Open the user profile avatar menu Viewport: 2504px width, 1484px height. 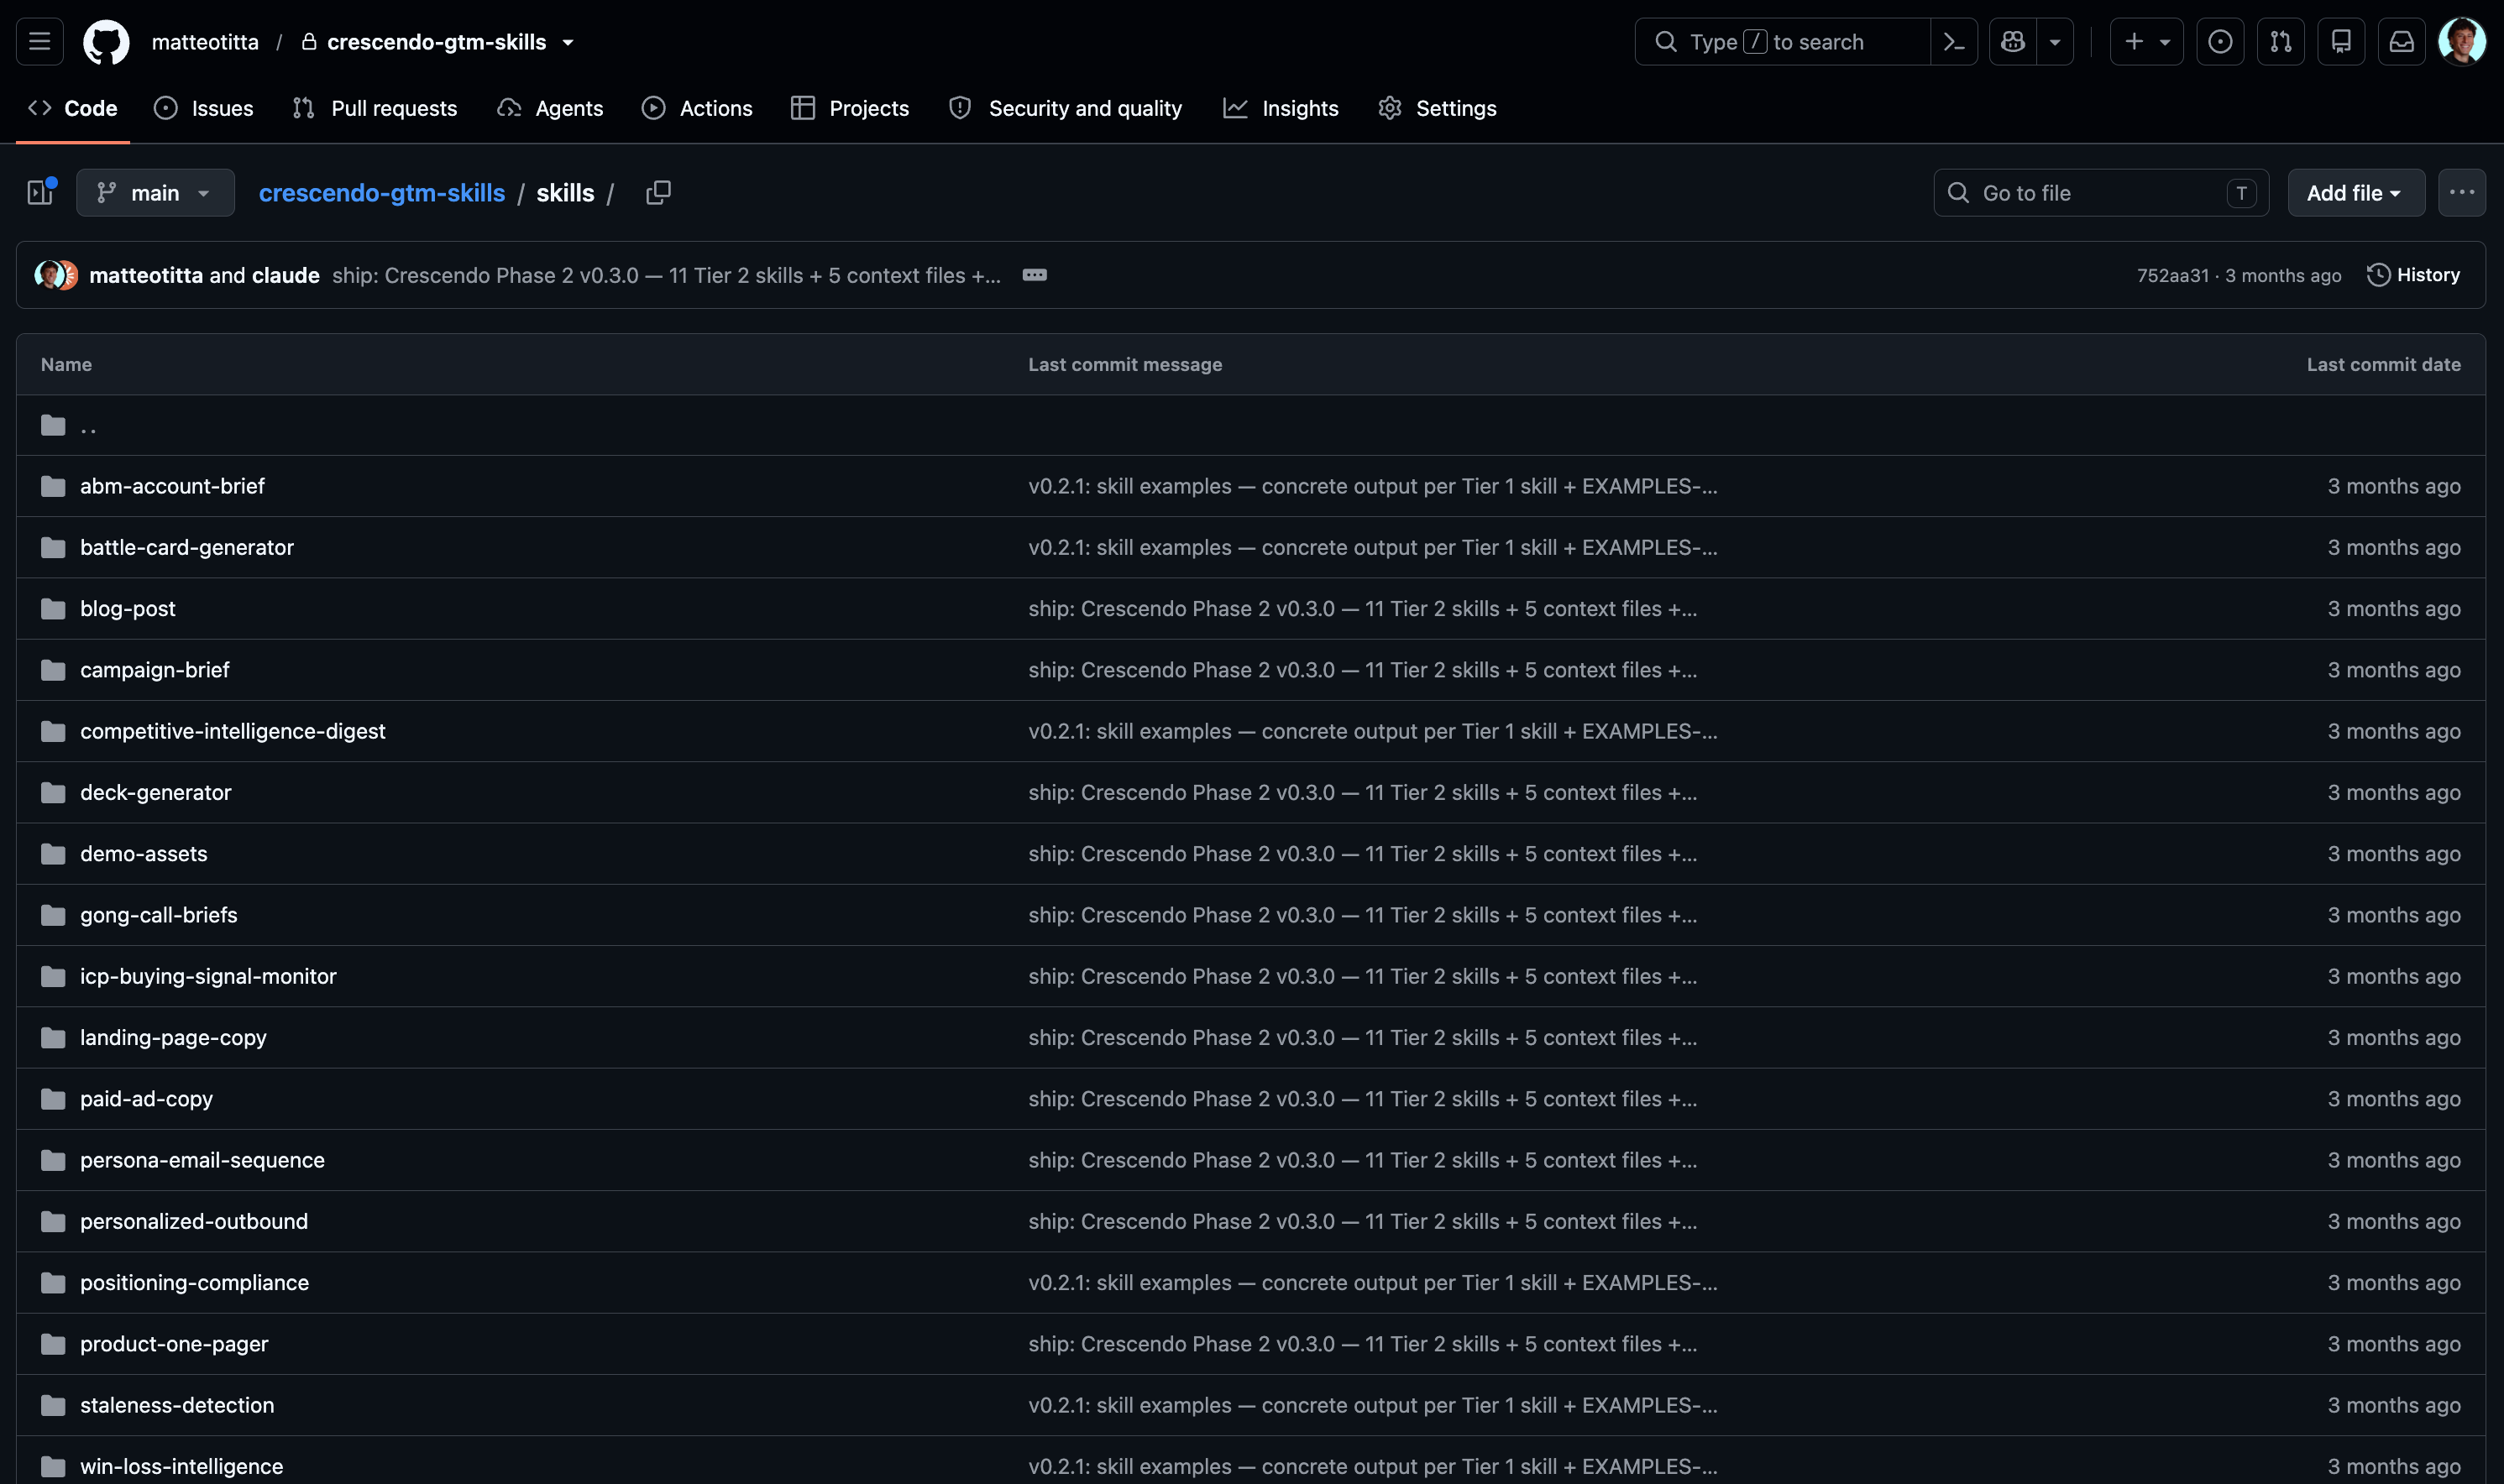click(2462, 42)
